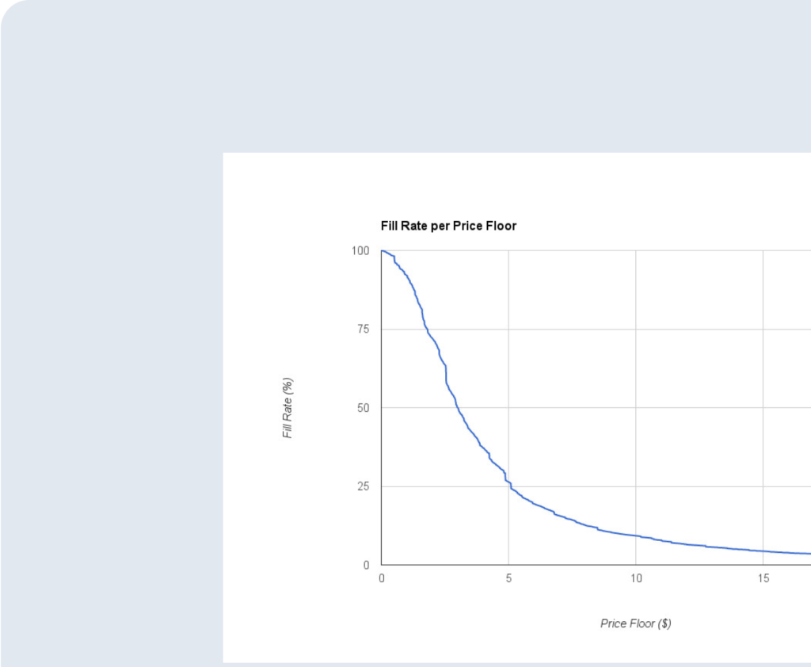811x667 pixels.
Task: Click the 5 tick label on the Price Floor axis
Action: click(x=508, y=578)
